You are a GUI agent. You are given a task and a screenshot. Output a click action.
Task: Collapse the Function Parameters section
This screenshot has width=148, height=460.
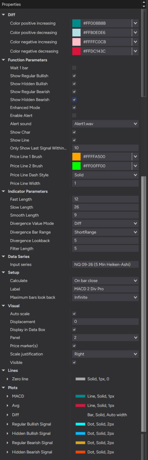[4, 60]
